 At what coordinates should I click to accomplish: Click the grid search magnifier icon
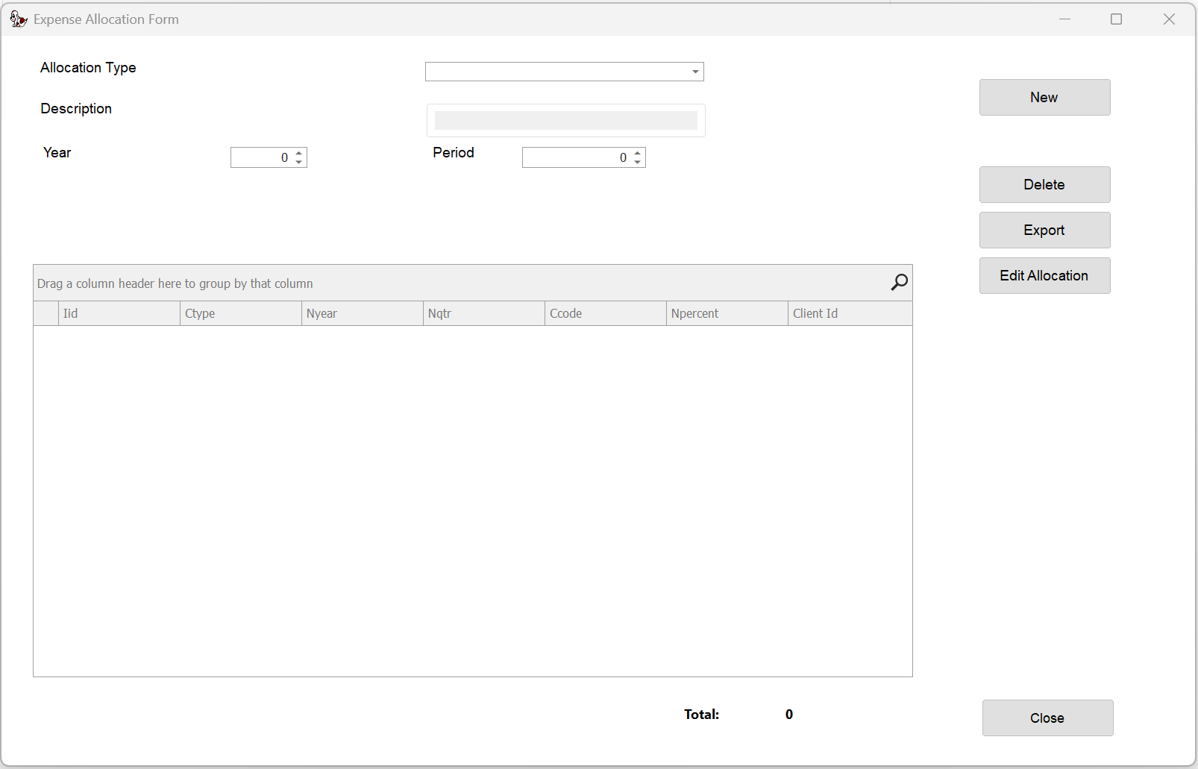[899, 282]
